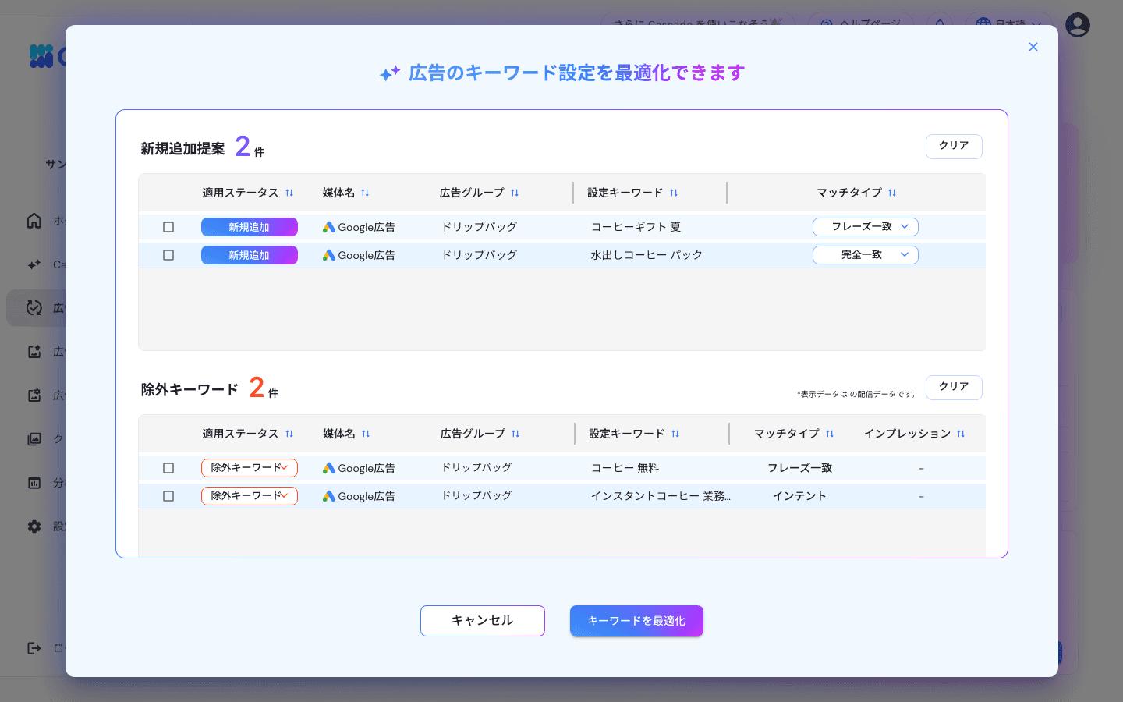Open the settings gear in the sidebar
Screen dimensions: 1123x702
coord(34,526)
